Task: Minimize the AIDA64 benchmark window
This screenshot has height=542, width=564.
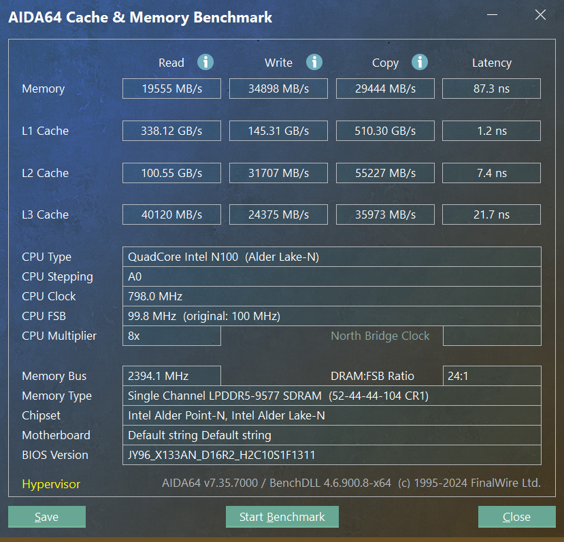Action: coord(492,15)
